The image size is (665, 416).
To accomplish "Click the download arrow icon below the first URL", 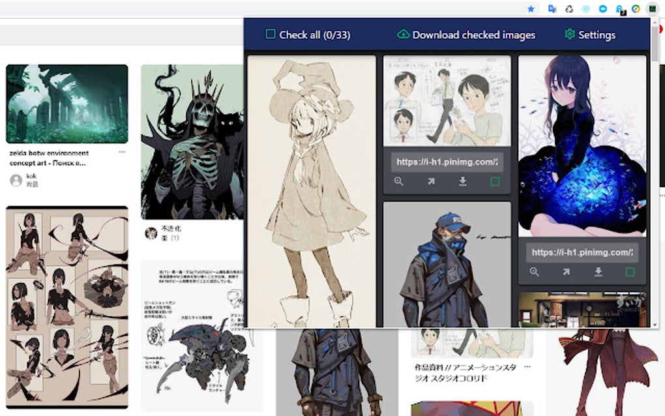I will click(x=463, y=182).
